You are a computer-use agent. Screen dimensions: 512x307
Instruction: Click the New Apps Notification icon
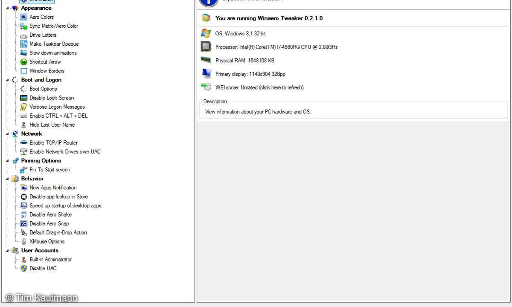24,188
